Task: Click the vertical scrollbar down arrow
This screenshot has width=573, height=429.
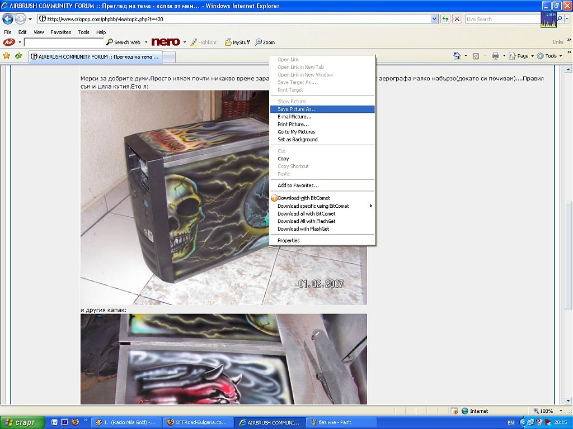Action: pos(568,401)
